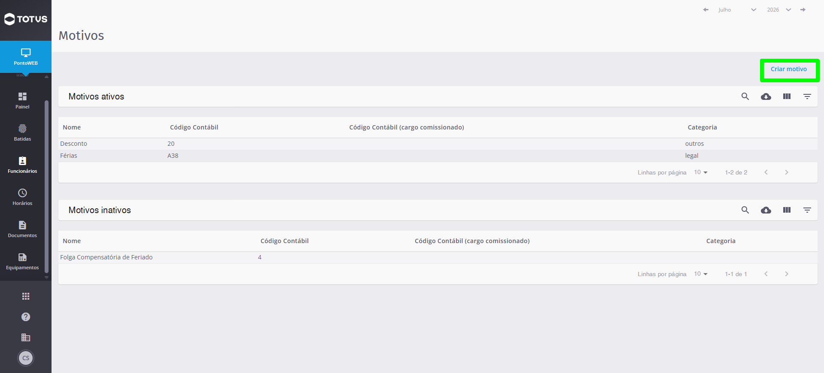Image resolution: width=824 pixels, height=373 pixels.
Task: Go to next month arrow
Action: 803,9
